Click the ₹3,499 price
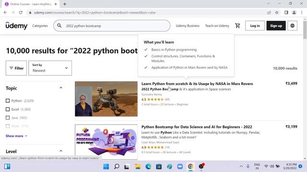This screenshot has height=172, width=307. (291, 84)
